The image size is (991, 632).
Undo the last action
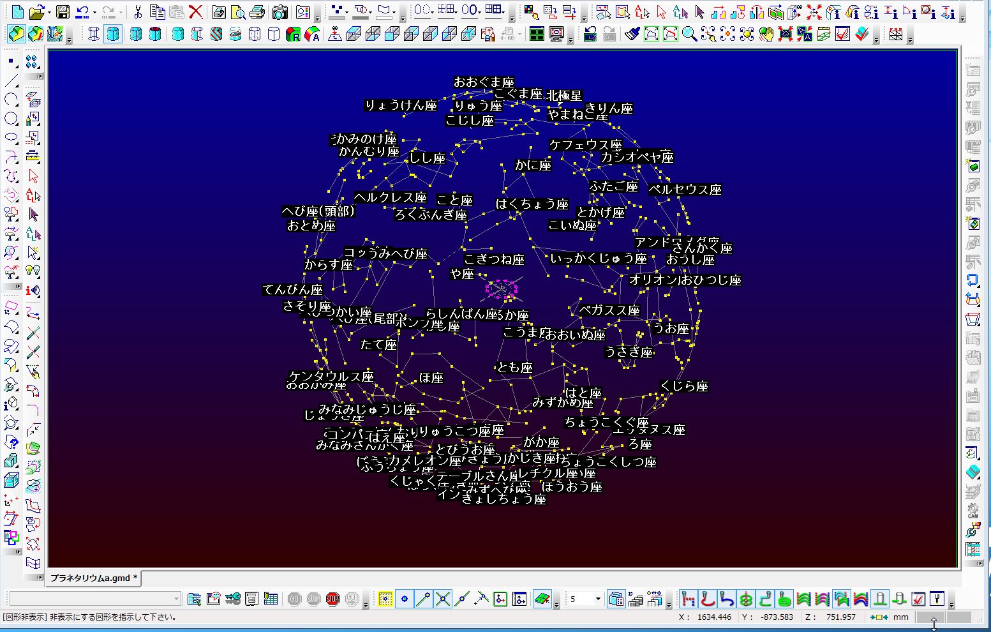(x=82, y=12)
